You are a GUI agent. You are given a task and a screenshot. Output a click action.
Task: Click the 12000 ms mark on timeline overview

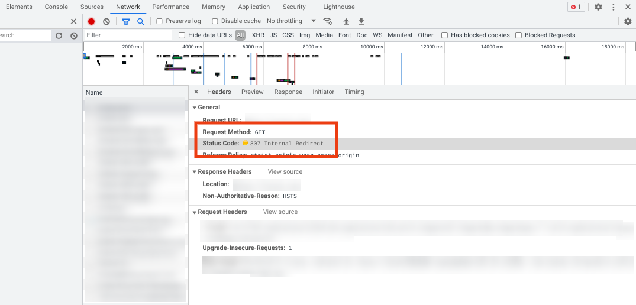point(431,47)
